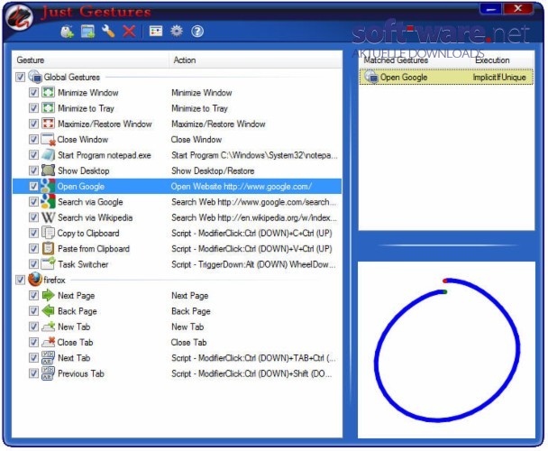The height and width of the screenshot is (451, 548).
Task: Click the 'Show Desktop/Restore' action text
Action: 213,171
